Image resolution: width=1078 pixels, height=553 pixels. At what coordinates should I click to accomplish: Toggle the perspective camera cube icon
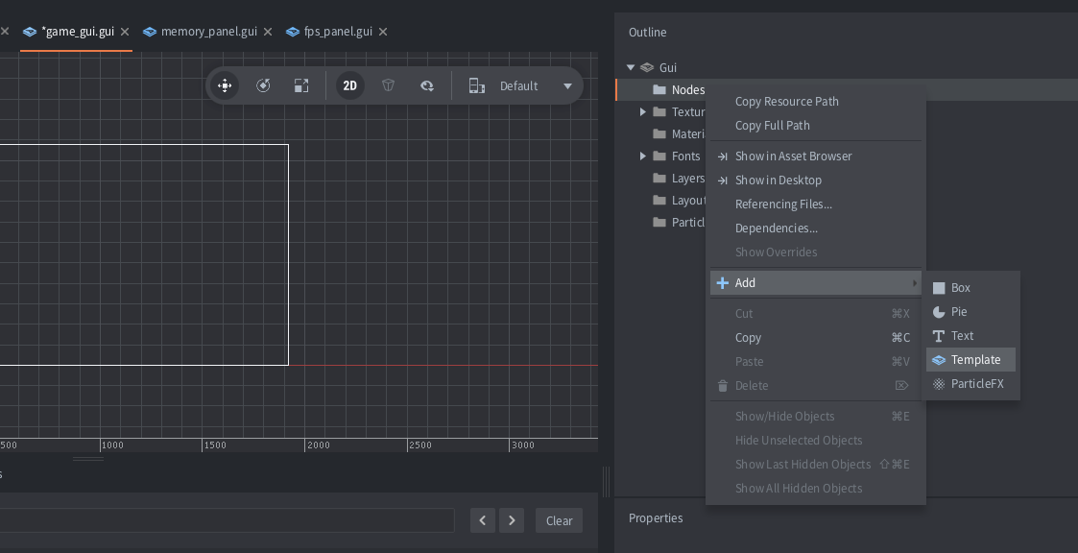point(388,85)
